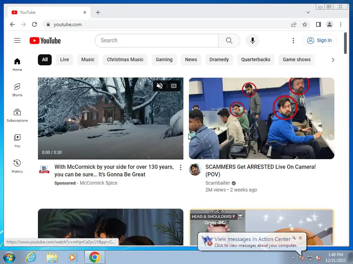Click into the YouTube Search field

(x=157, y=41)
